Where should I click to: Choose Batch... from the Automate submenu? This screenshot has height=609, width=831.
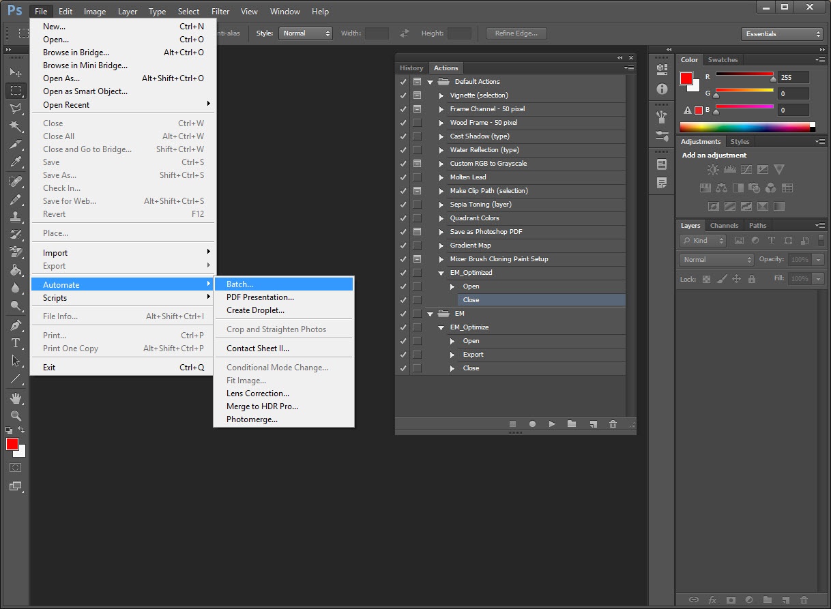(239, 284)
